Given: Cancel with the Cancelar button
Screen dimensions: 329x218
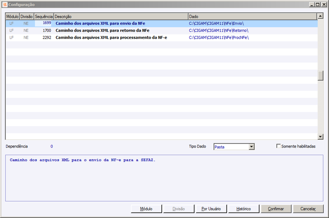Looking at the screenshot, I should click(308, 209).
